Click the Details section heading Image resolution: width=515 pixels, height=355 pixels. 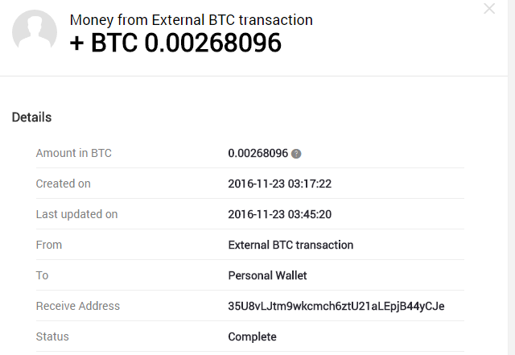[31, 118]
